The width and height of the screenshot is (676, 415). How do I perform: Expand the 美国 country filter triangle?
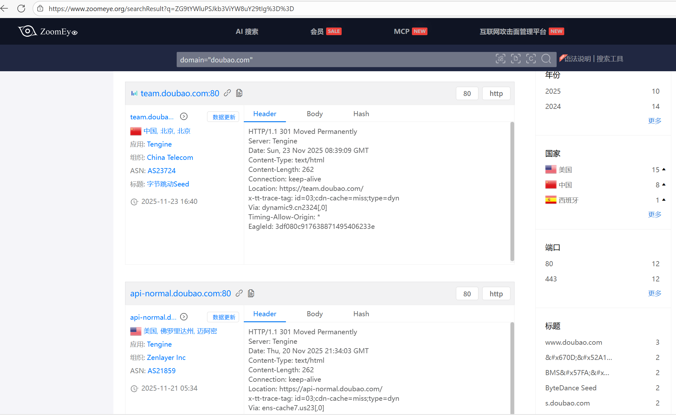click(x=664, y=169)
